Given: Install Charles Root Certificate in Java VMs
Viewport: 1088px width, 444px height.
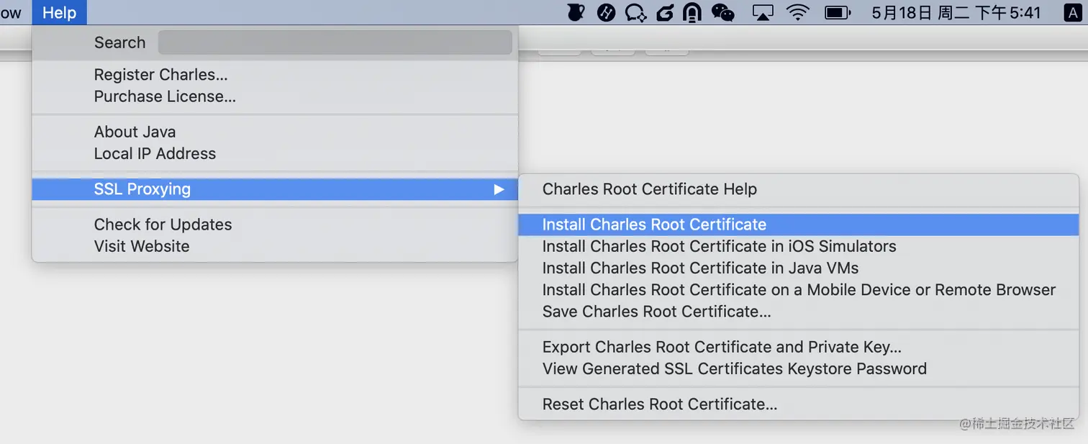Looking at the screenshot, I should 799,268.
